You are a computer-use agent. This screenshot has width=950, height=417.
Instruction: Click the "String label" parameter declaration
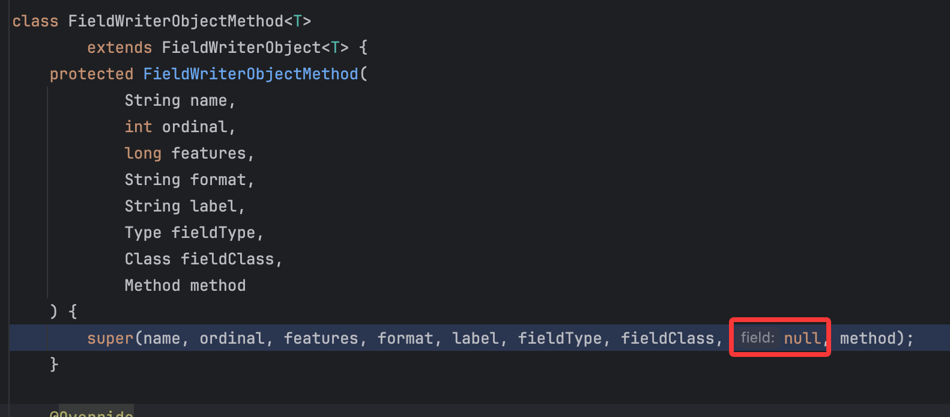pos(184,206)
